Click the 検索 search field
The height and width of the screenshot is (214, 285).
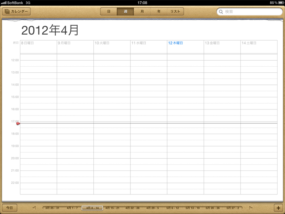tap(249, 12)
